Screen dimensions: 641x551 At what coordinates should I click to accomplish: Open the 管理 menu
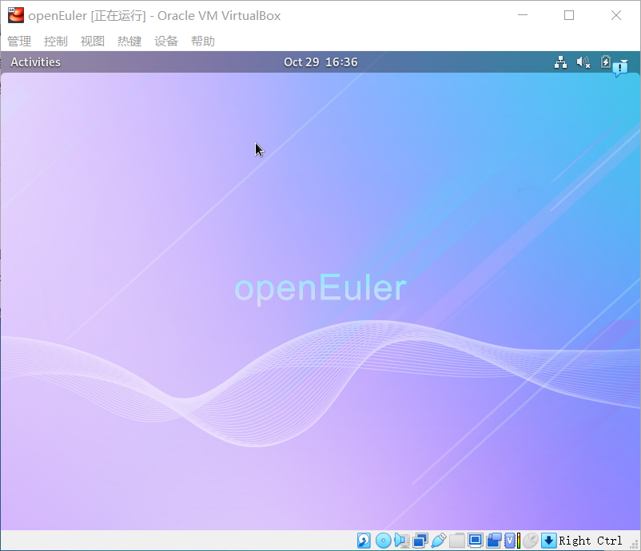[x=19, y=42]
